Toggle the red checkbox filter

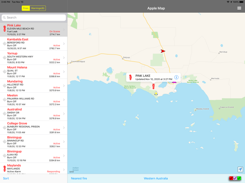click(231, 178)
